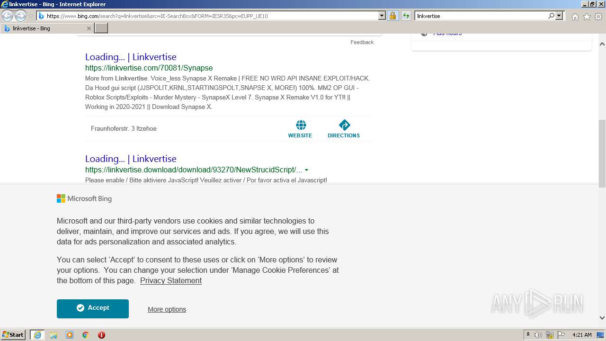This screenshot has height=341, width=606.
Task: Click Internet Explorer taskbar icon
Action: [37, 335]
